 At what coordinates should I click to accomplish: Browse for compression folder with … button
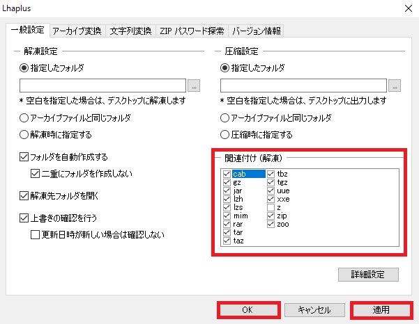click(x=395, y=86)
